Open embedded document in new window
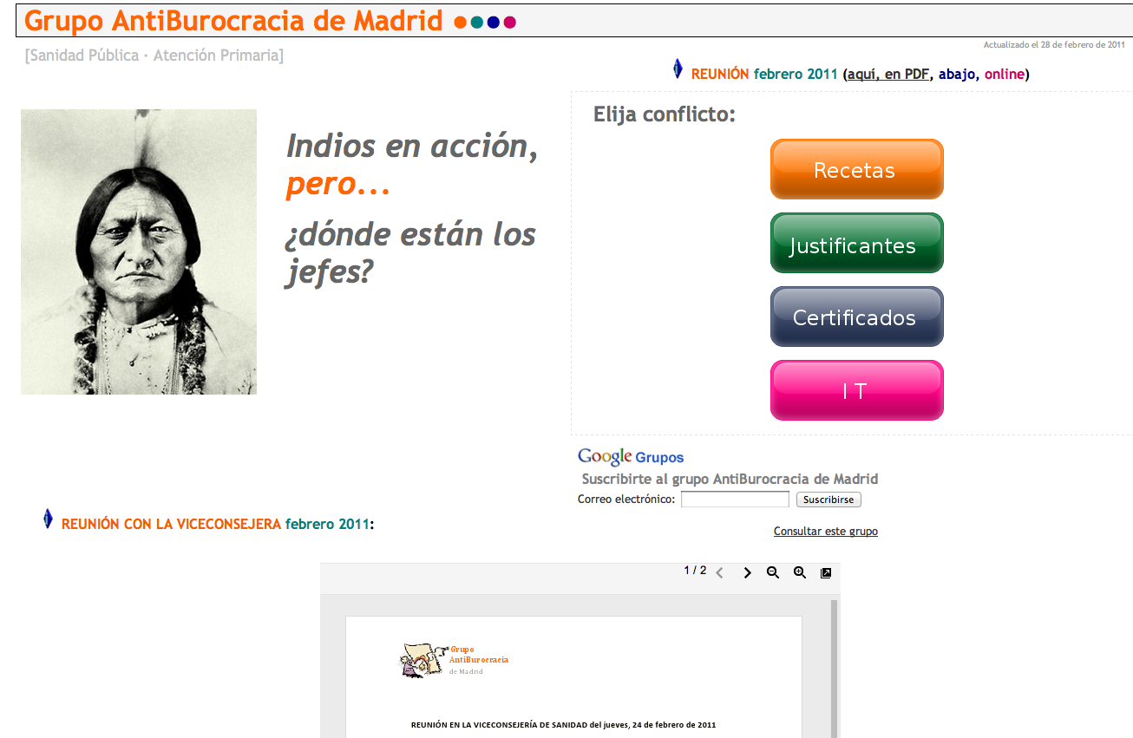 pos(826,573)
